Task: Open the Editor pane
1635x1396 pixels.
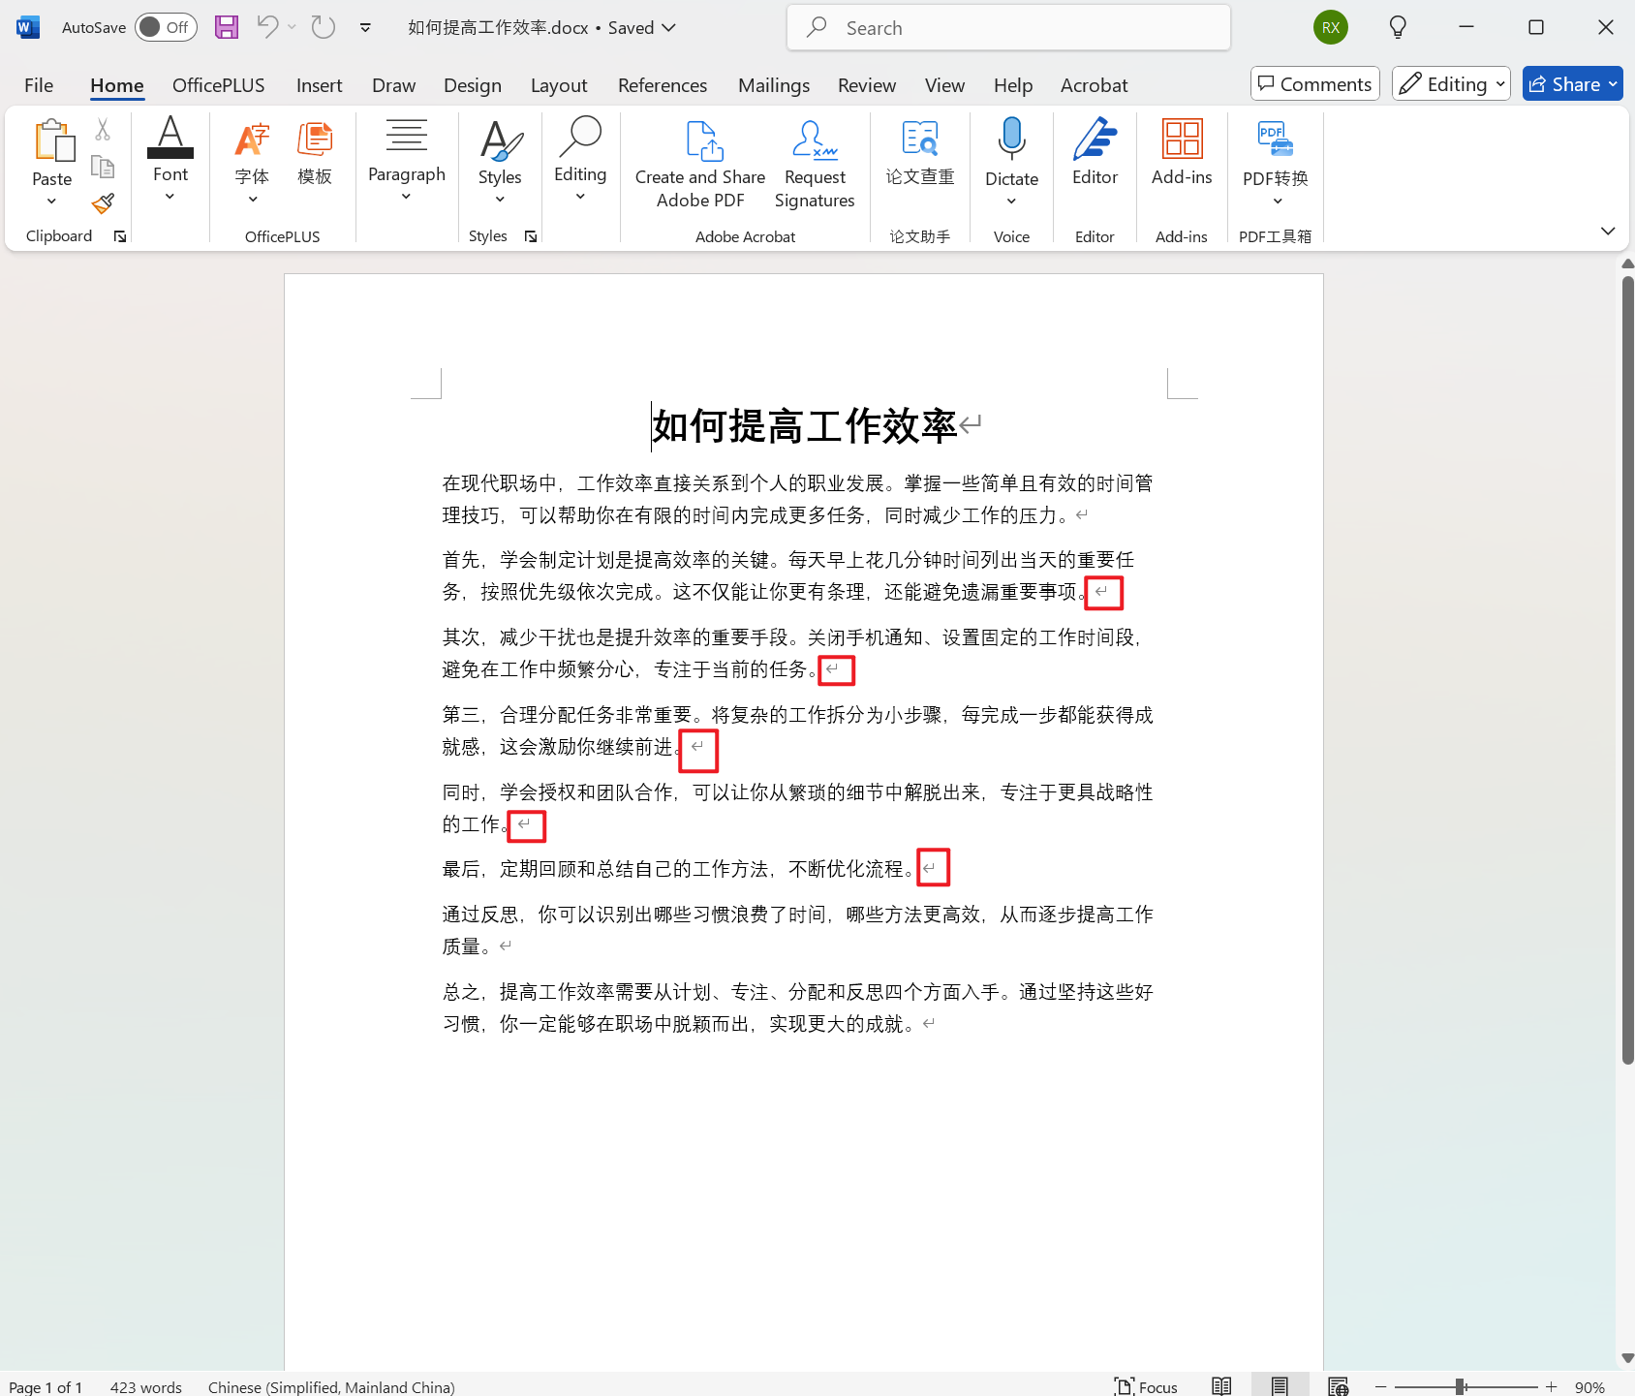Action: click(1095, 155)
